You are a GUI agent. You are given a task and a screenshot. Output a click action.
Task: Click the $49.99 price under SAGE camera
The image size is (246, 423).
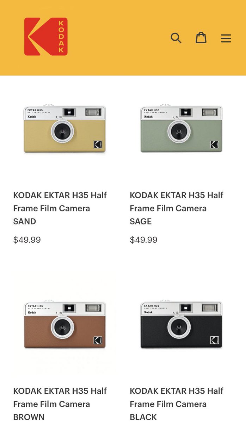click(144, 240)
